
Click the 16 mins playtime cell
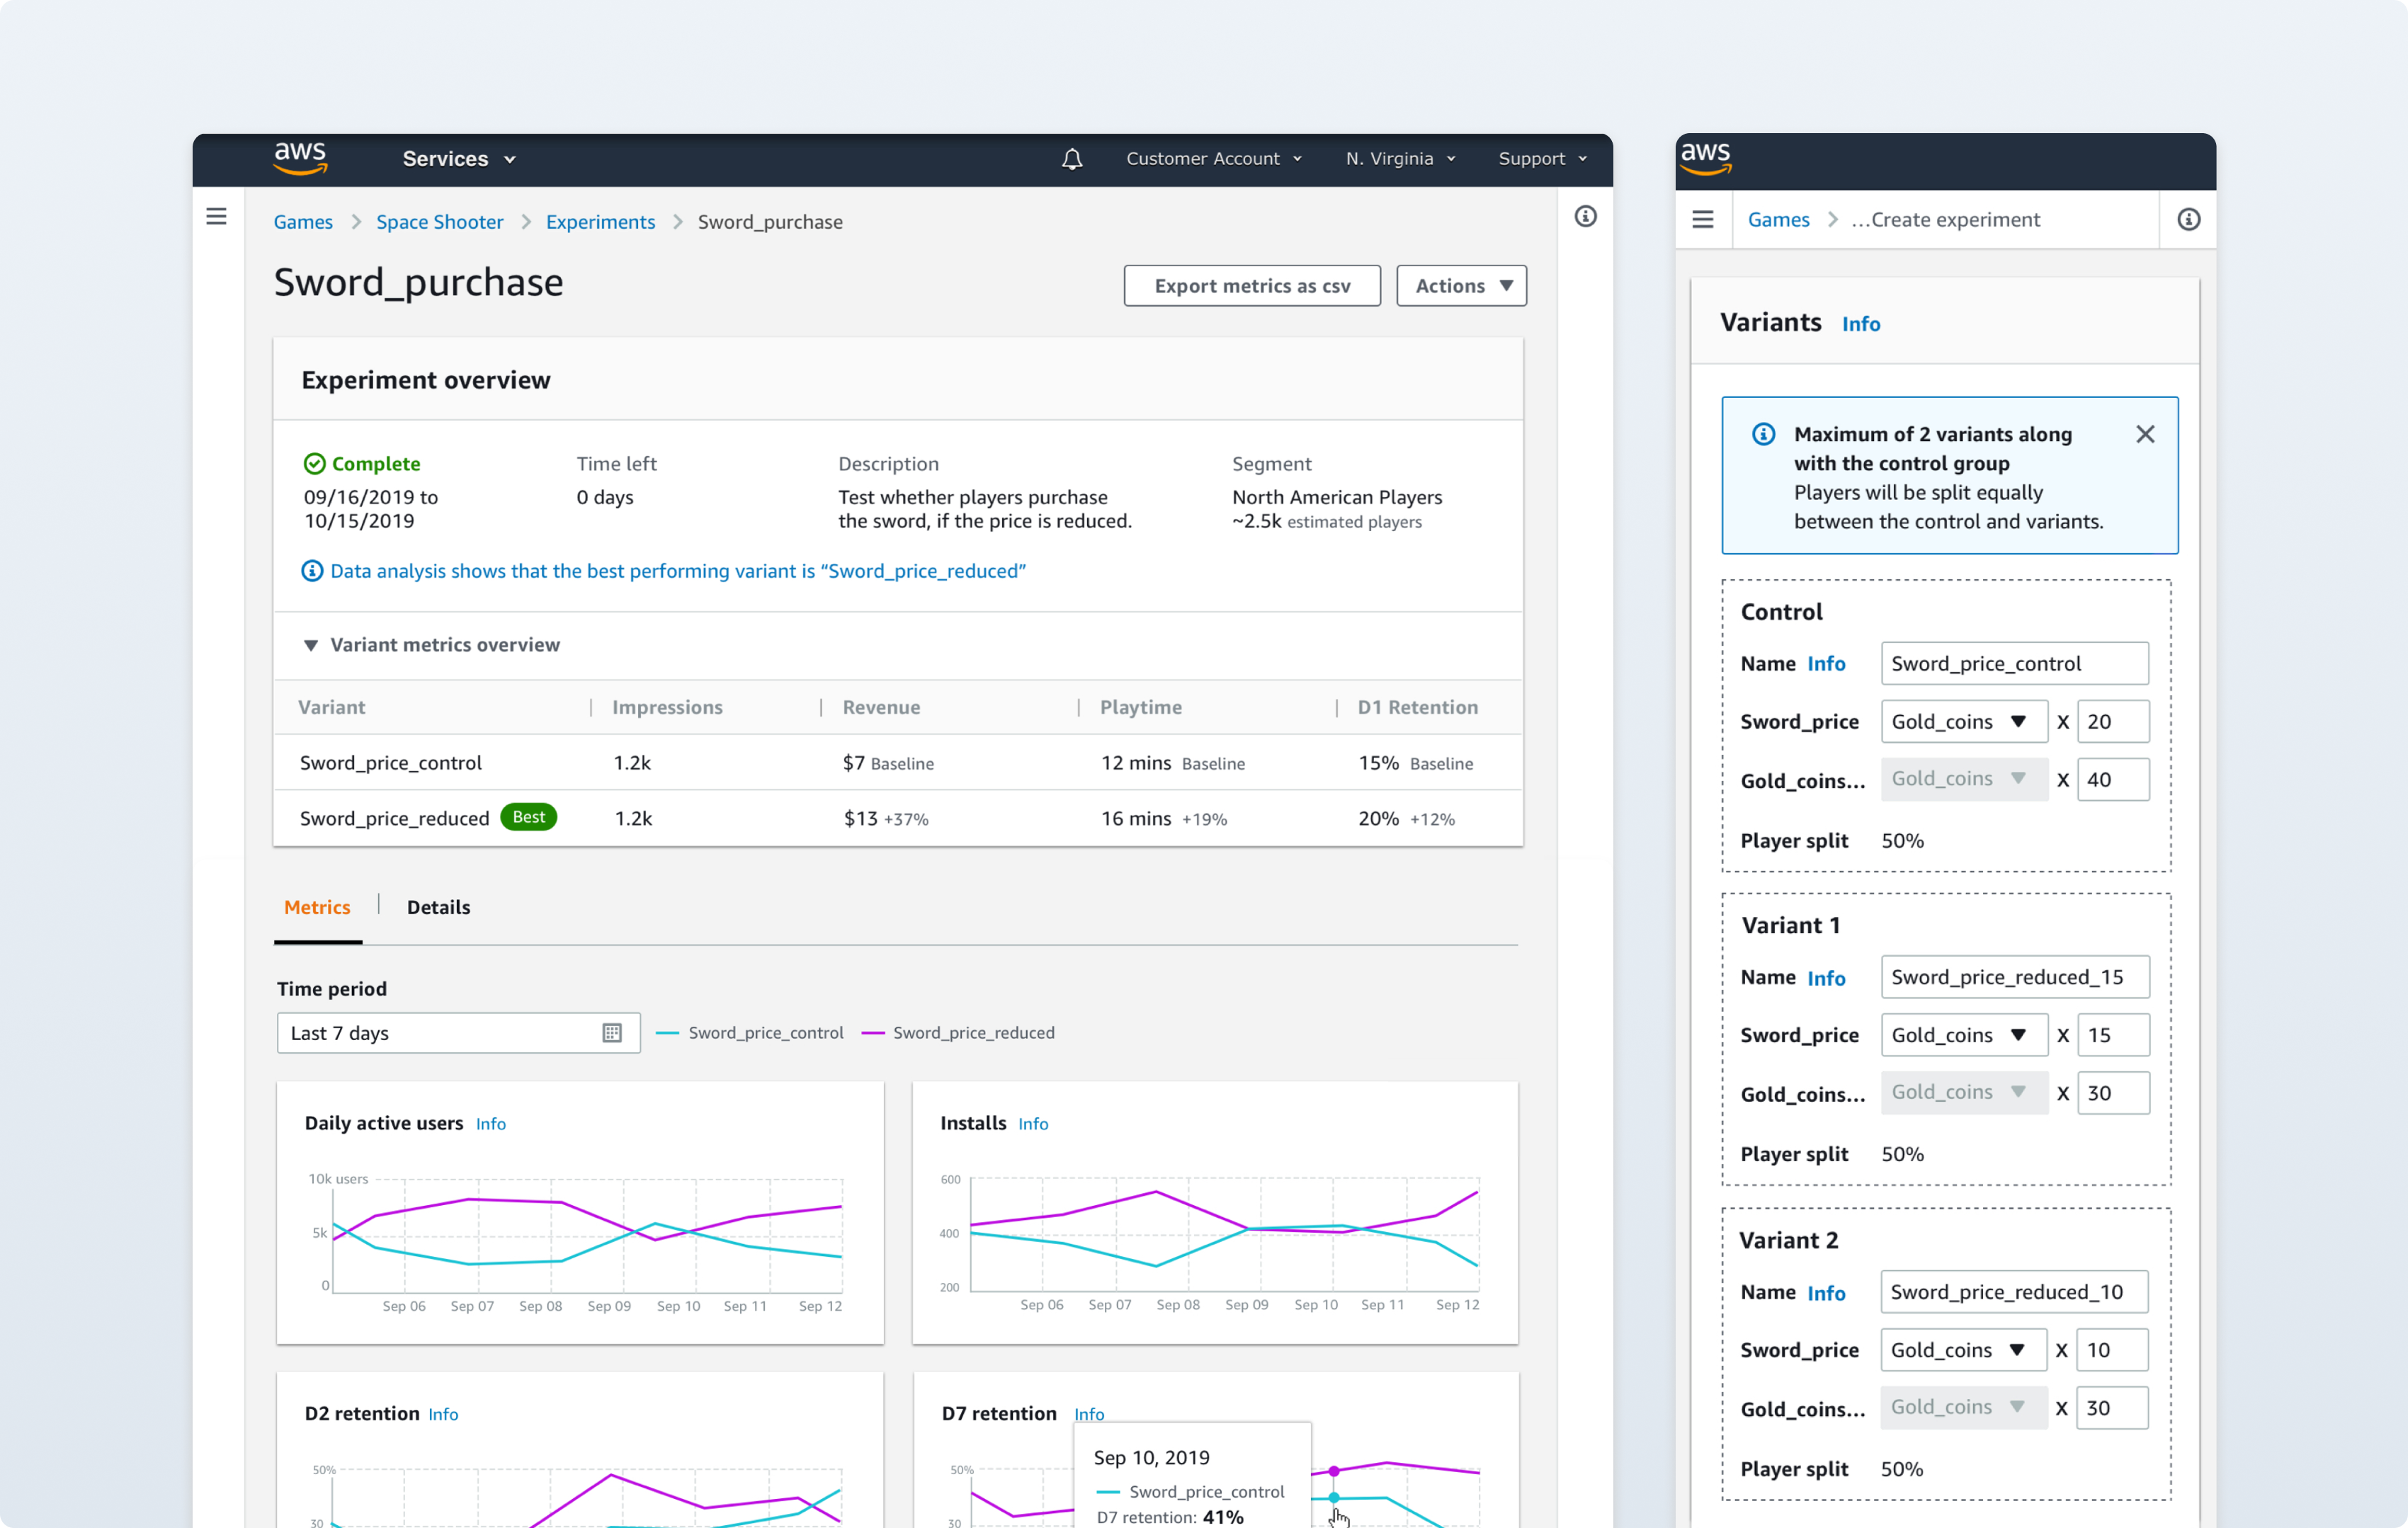click(1163, 818)
